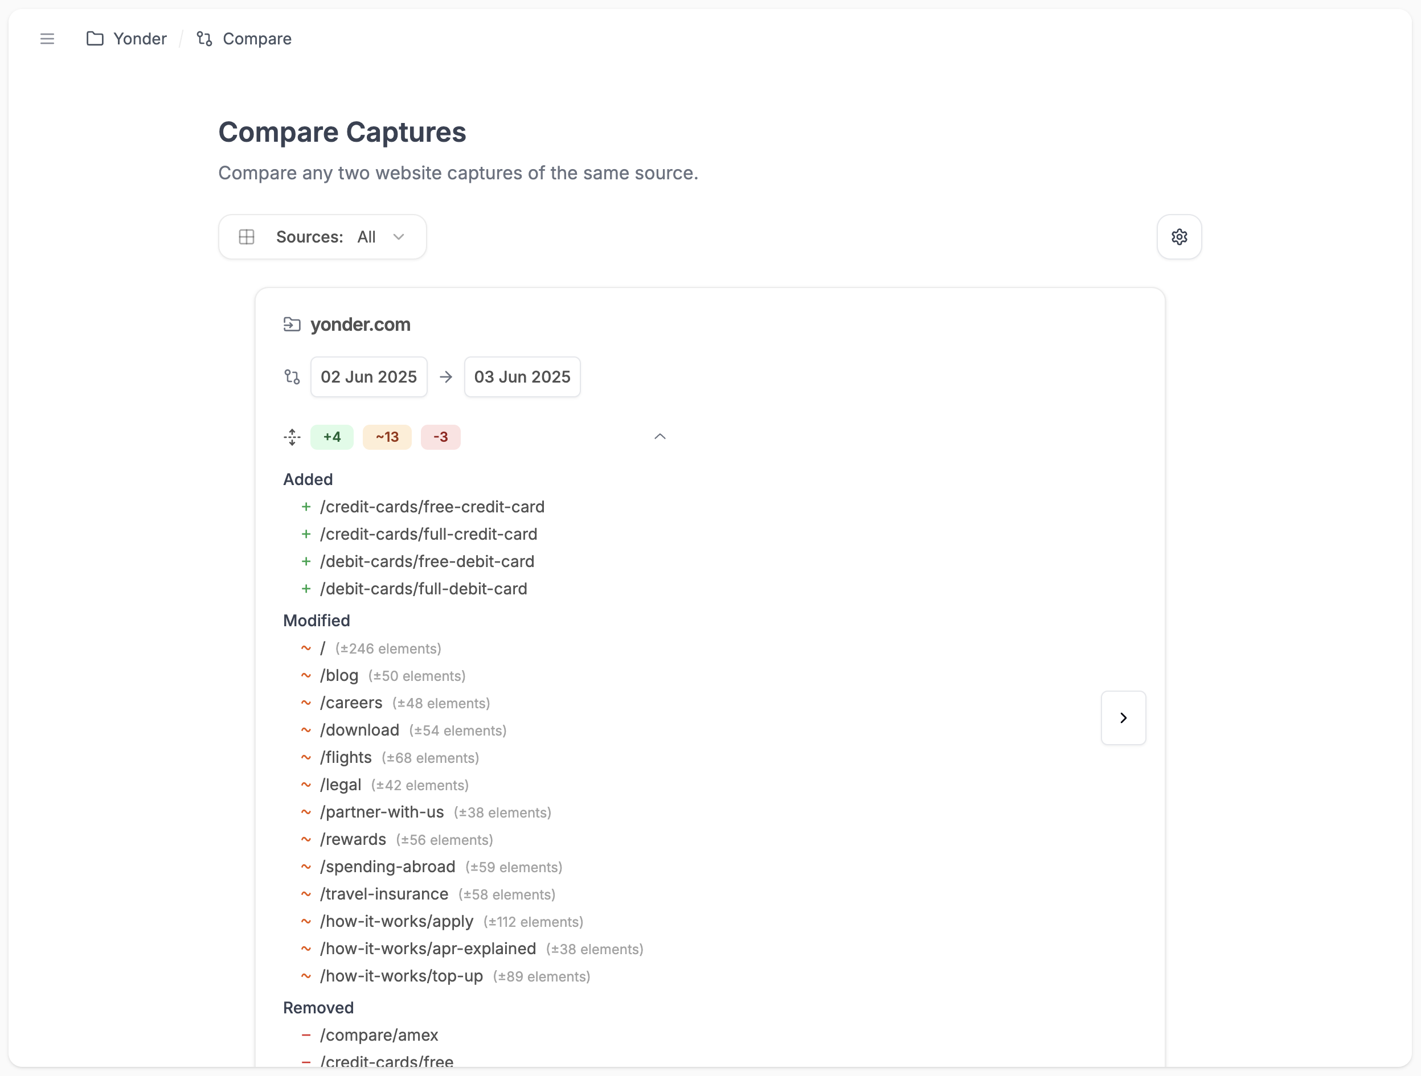Click the folder icon beside Yonder
The height and width of the screenshot is (1076, 1421).
pos(95,39)
